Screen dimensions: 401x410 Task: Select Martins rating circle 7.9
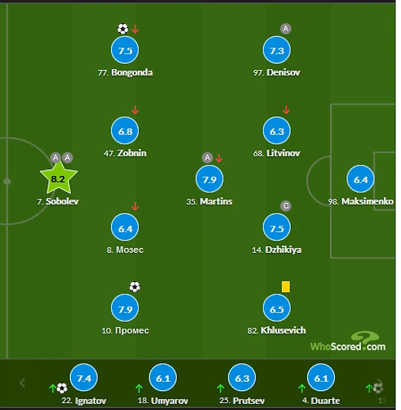point(209,179)
